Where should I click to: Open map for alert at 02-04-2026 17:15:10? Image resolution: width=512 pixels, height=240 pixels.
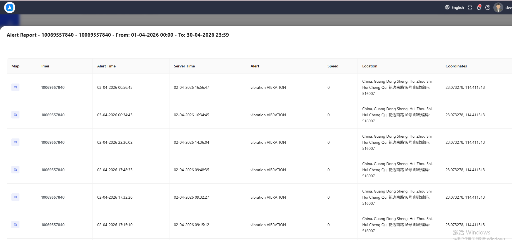(x=15, y=224)
